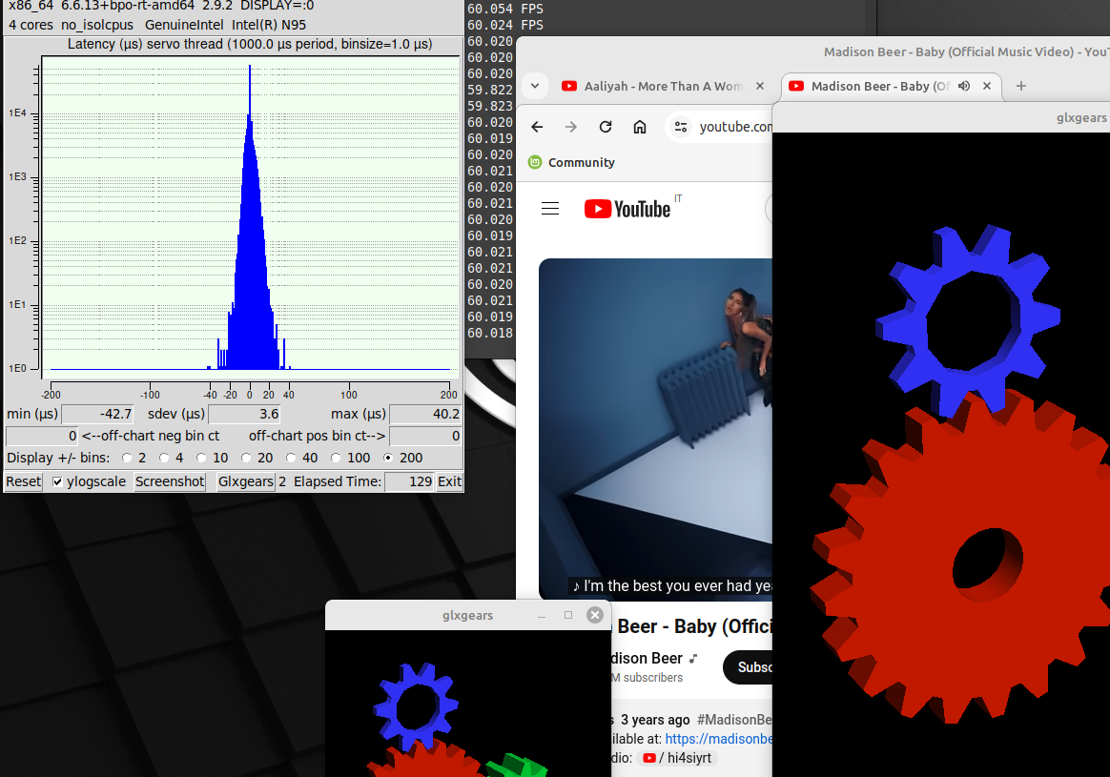Click the video title Beer - Baby (Offici
Screen dimensions: 1110x777
tap(694, 626)
